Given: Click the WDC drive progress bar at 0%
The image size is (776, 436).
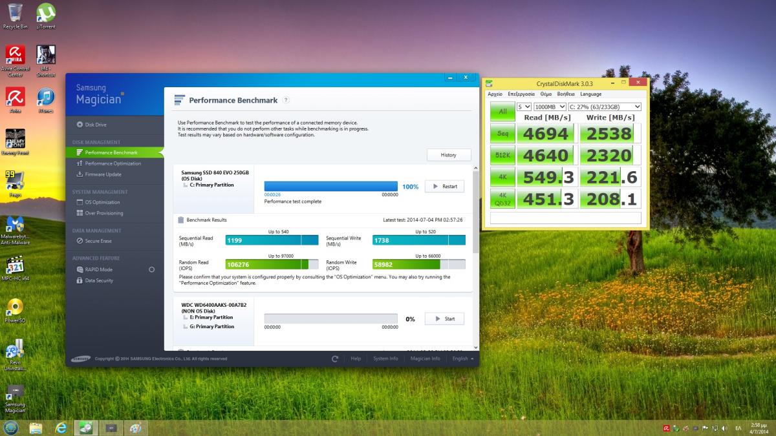Looking at the screenshot, I should (331, 318).
